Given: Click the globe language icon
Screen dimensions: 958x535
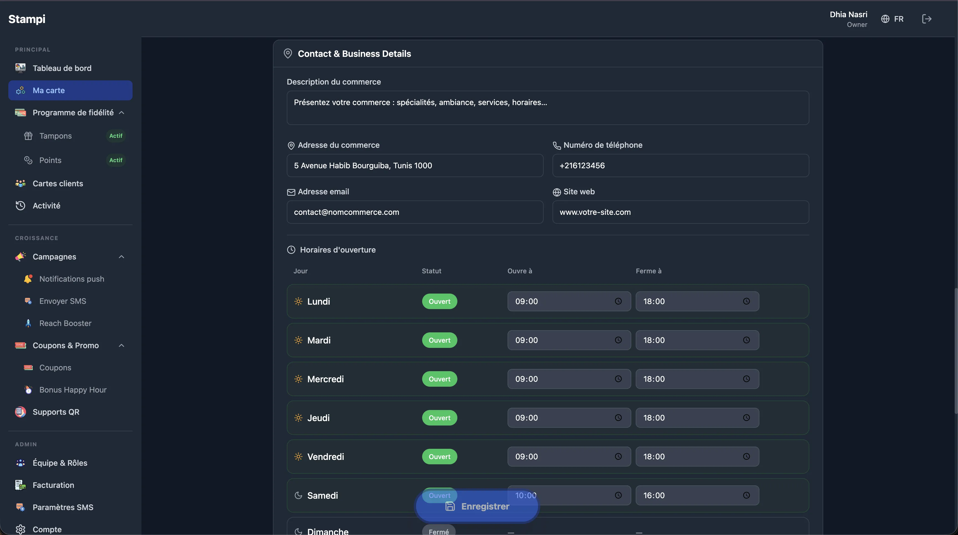Looking at the screenshot, I should pos(885,19).
